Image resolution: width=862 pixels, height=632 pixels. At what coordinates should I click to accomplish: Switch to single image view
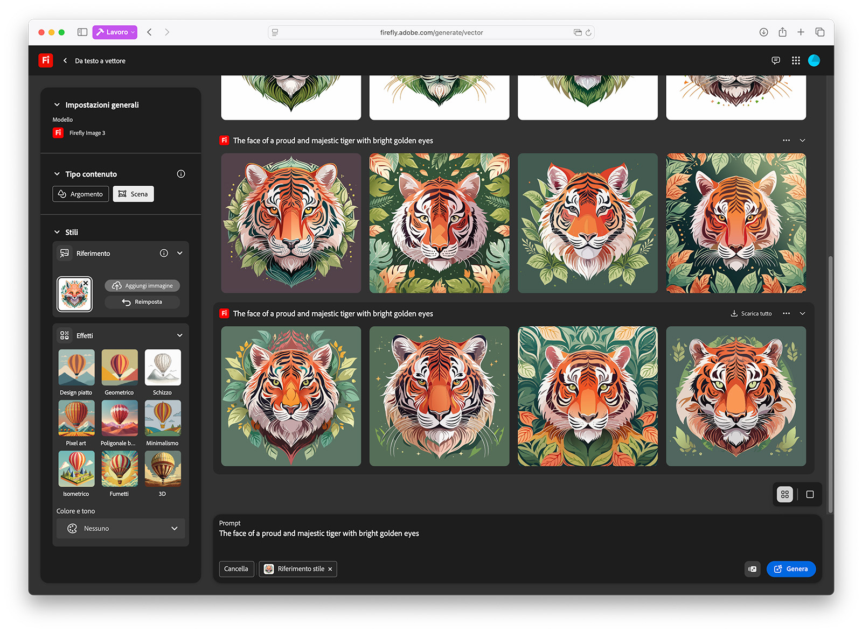[810, 494]
